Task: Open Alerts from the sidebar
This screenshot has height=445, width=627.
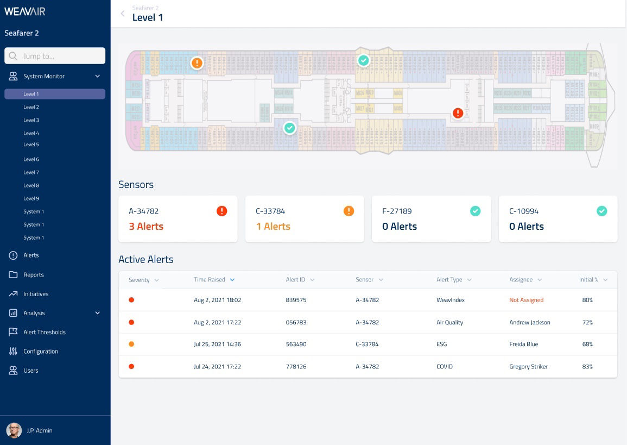Action: (30, 255)
